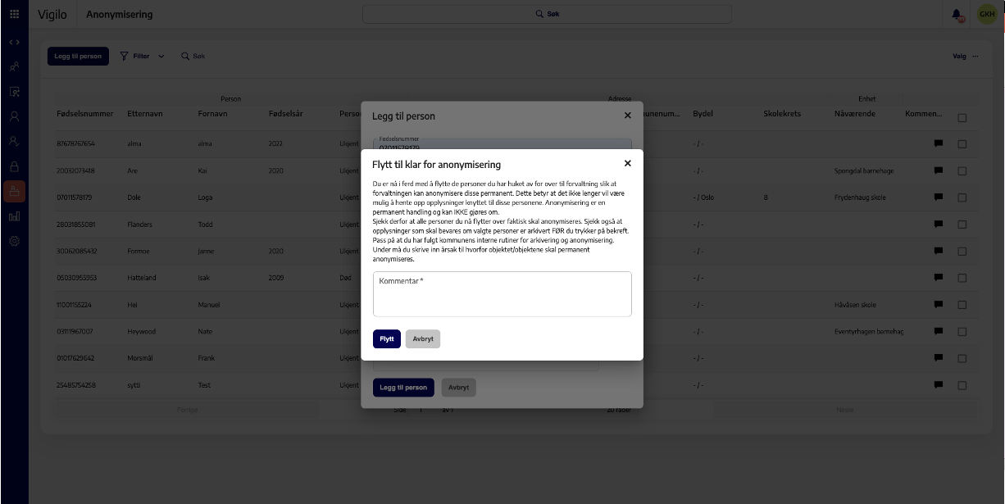Open the presentation-board sidebar icon
Image resolution: width=1005 pixels, height=504 pixels.
15,92
